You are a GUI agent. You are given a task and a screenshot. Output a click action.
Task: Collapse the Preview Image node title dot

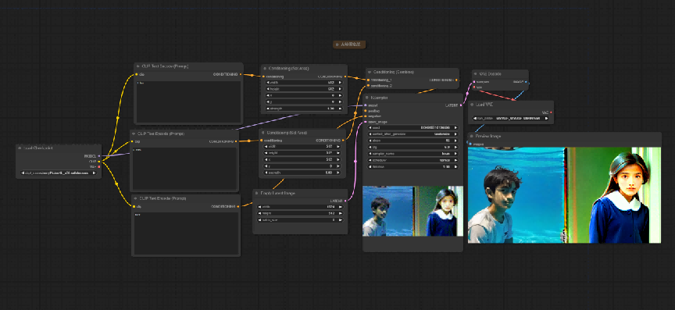pos(472,136)
